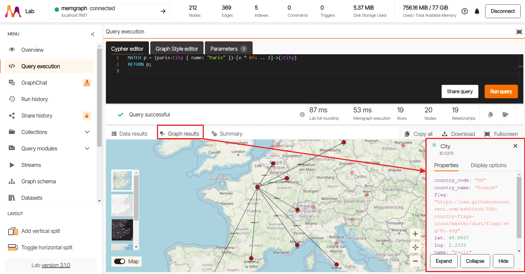Screen dimensions: 525x274
Task: Maximize the Query execution panel
Action: point(519,32)
